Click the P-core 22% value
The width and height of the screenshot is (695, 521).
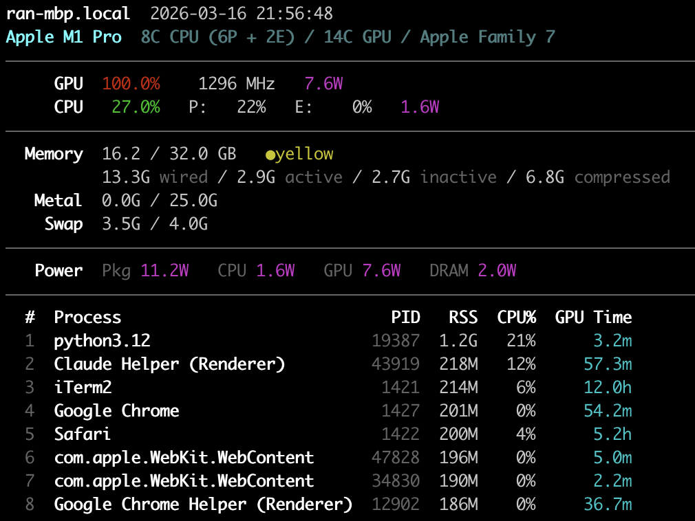click(251, 107)
